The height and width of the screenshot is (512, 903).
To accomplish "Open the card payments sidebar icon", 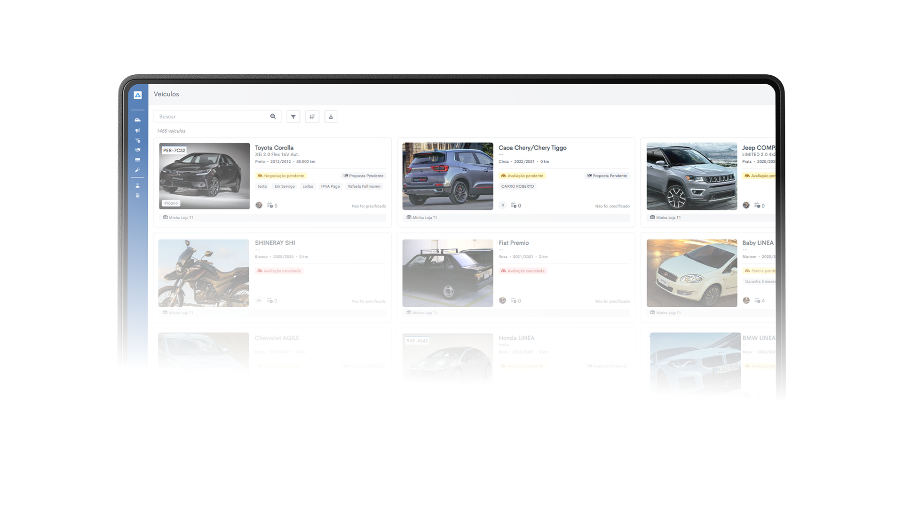I will [137, 160].
